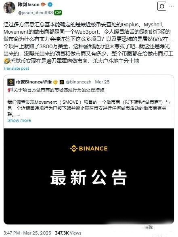Click the green OP badge
Screen dimensions: 178x237
point(58,13)
